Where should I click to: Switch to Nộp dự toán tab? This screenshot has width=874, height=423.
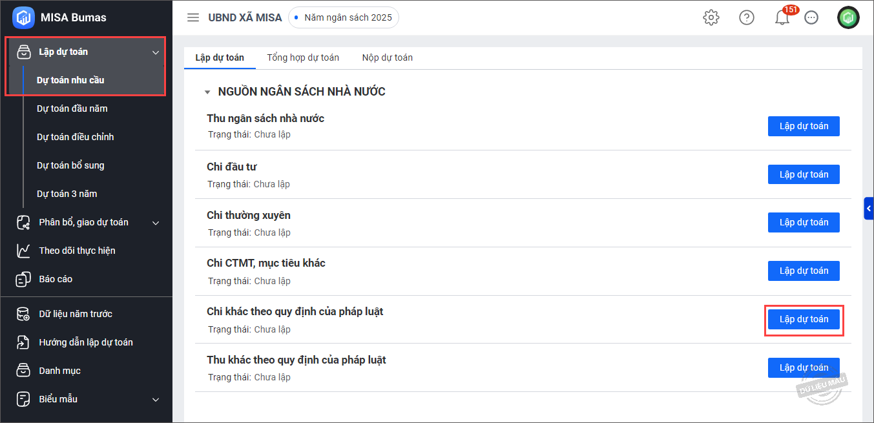click(387, 57)
